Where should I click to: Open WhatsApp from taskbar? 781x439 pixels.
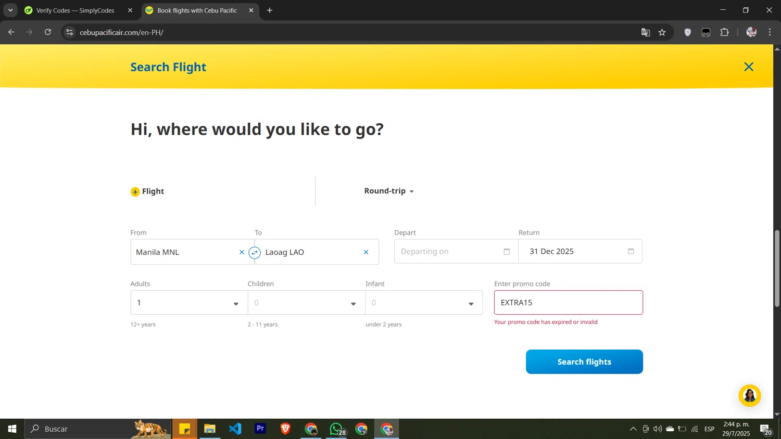pyautogui.click(x=337, y=429)
